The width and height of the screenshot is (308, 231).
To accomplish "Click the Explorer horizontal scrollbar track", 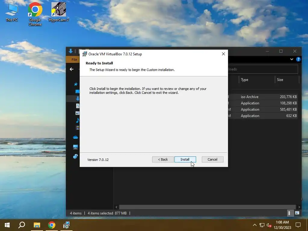I will [208, 207].
